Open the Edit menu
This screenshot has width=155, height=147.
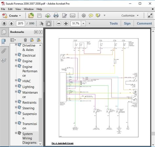(10, 9)
